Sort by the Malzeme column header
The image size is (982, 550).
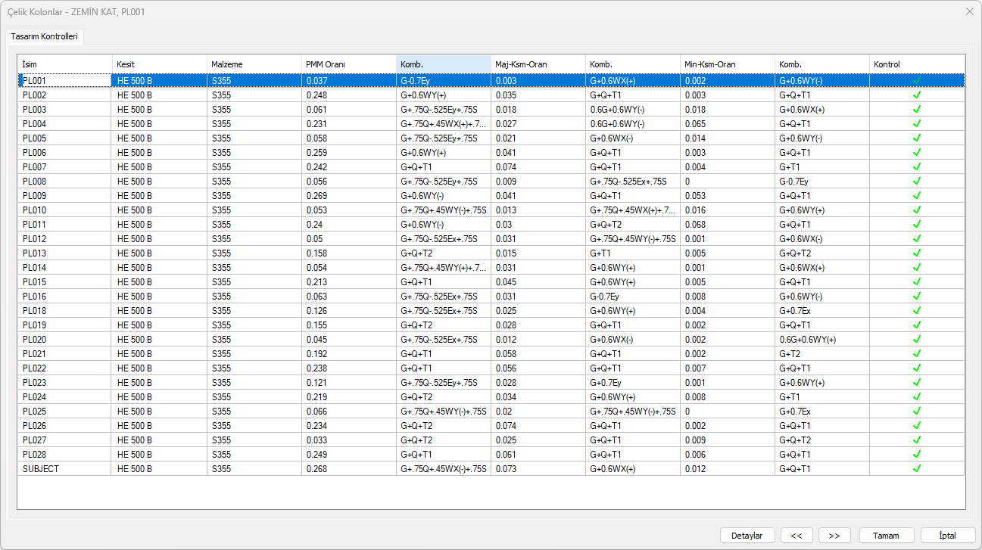pos(254,64)
